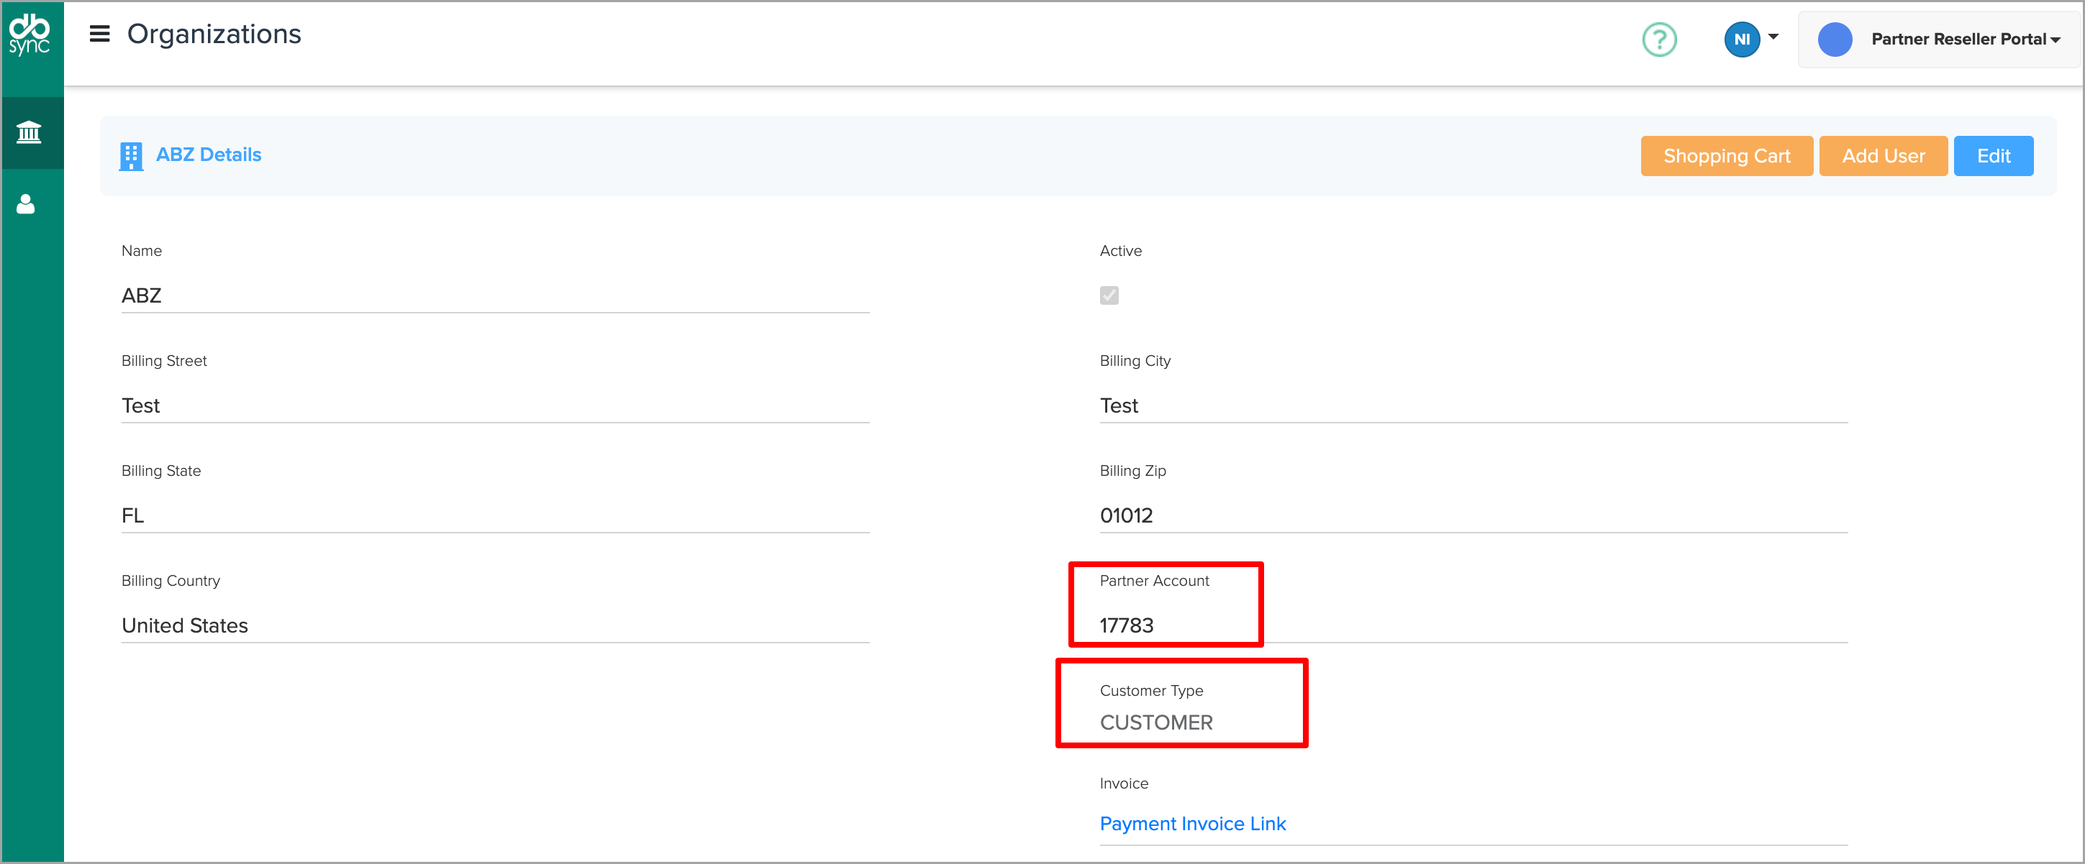2085x864 pixels.
Task: Click the ABZ Details building icon
Action: 131,156
